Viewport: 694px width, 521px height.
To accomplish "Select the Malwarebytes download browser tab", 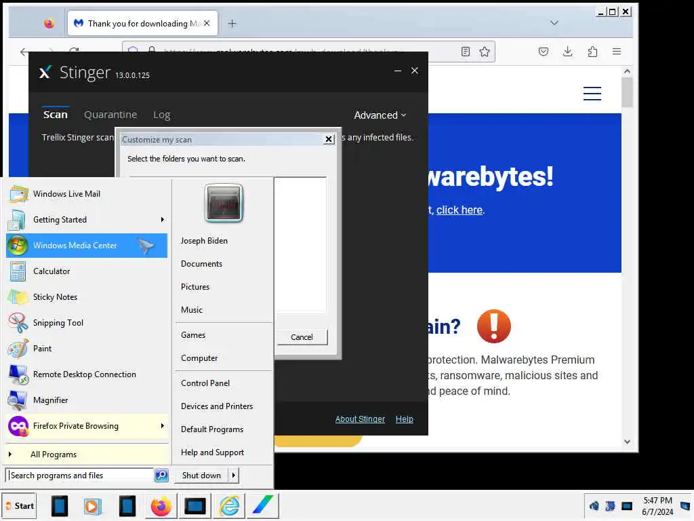I will point(142,24).
